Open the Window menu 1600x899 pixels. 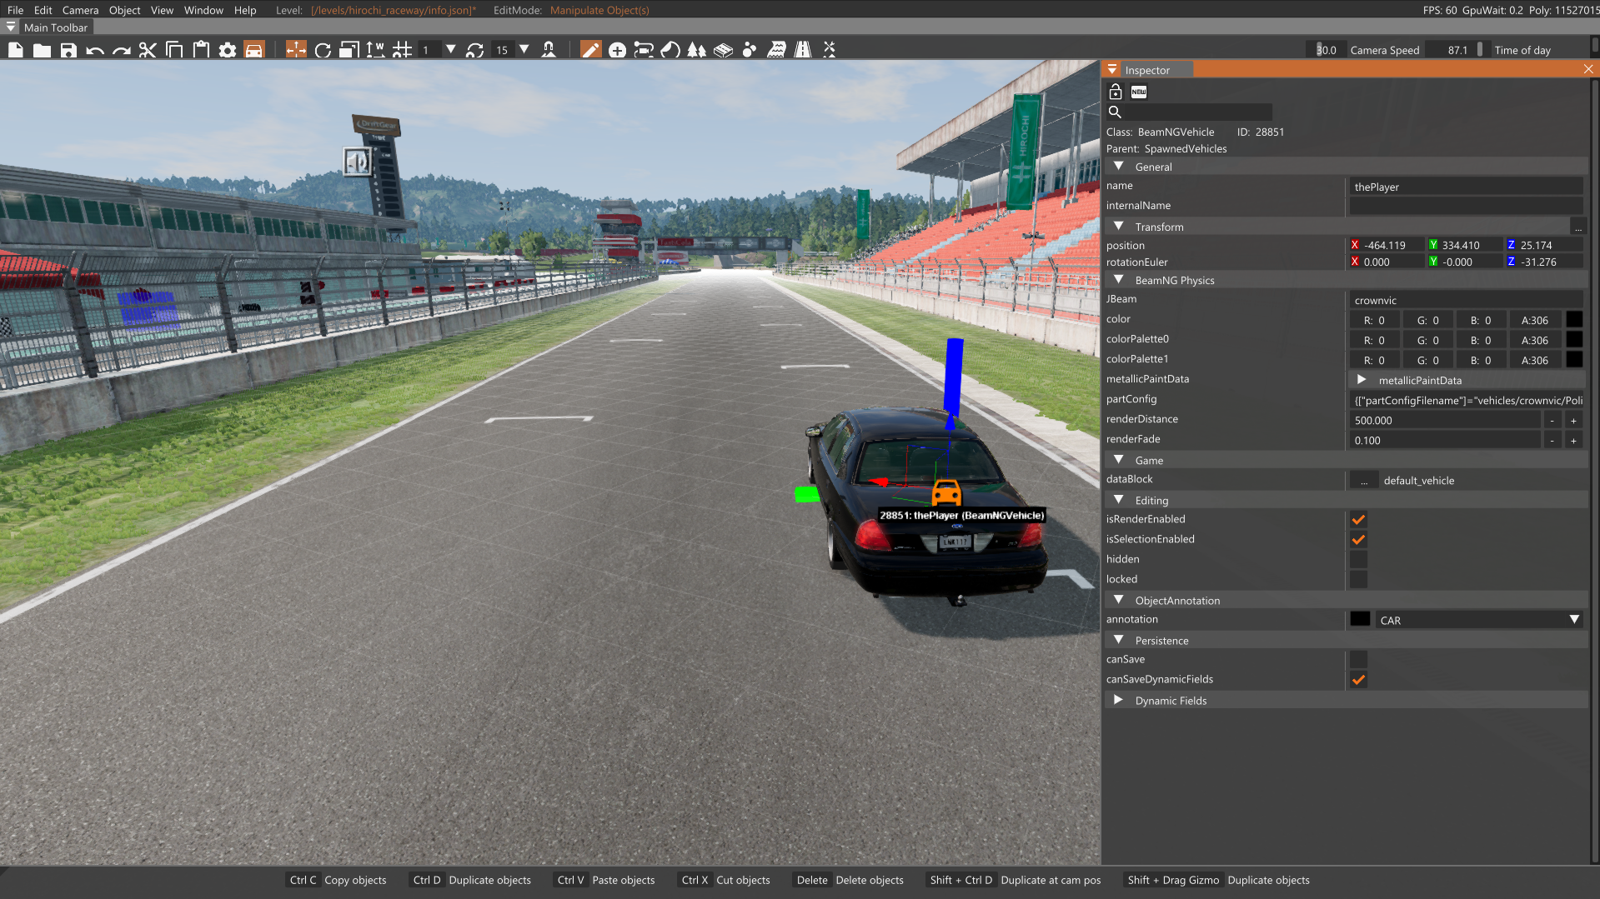point(203,10)
